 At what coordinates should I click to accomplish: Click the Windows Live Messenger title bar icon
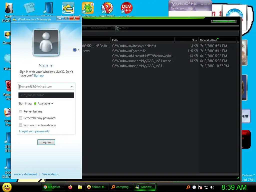pos(14,19)
